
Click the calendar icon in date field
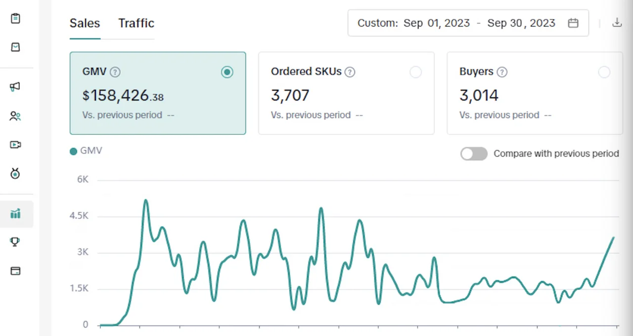pyautogui.click(x=573, y=23)
